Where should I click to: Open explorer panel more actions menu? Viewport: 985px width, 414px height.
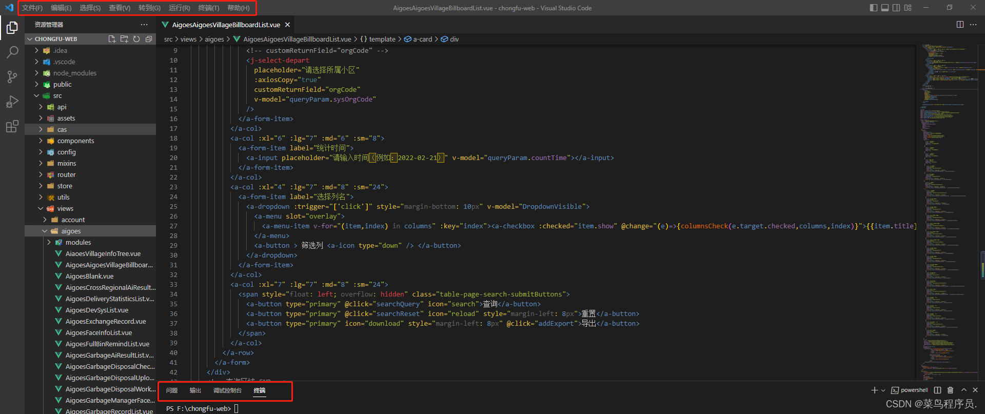click(144, 25)
